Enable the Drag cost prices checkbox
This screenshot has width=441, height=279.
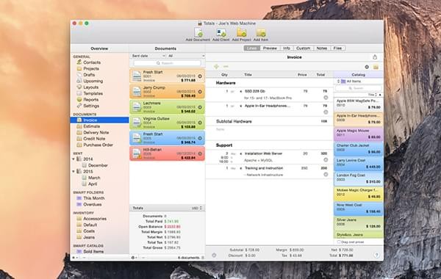(339, 242)
